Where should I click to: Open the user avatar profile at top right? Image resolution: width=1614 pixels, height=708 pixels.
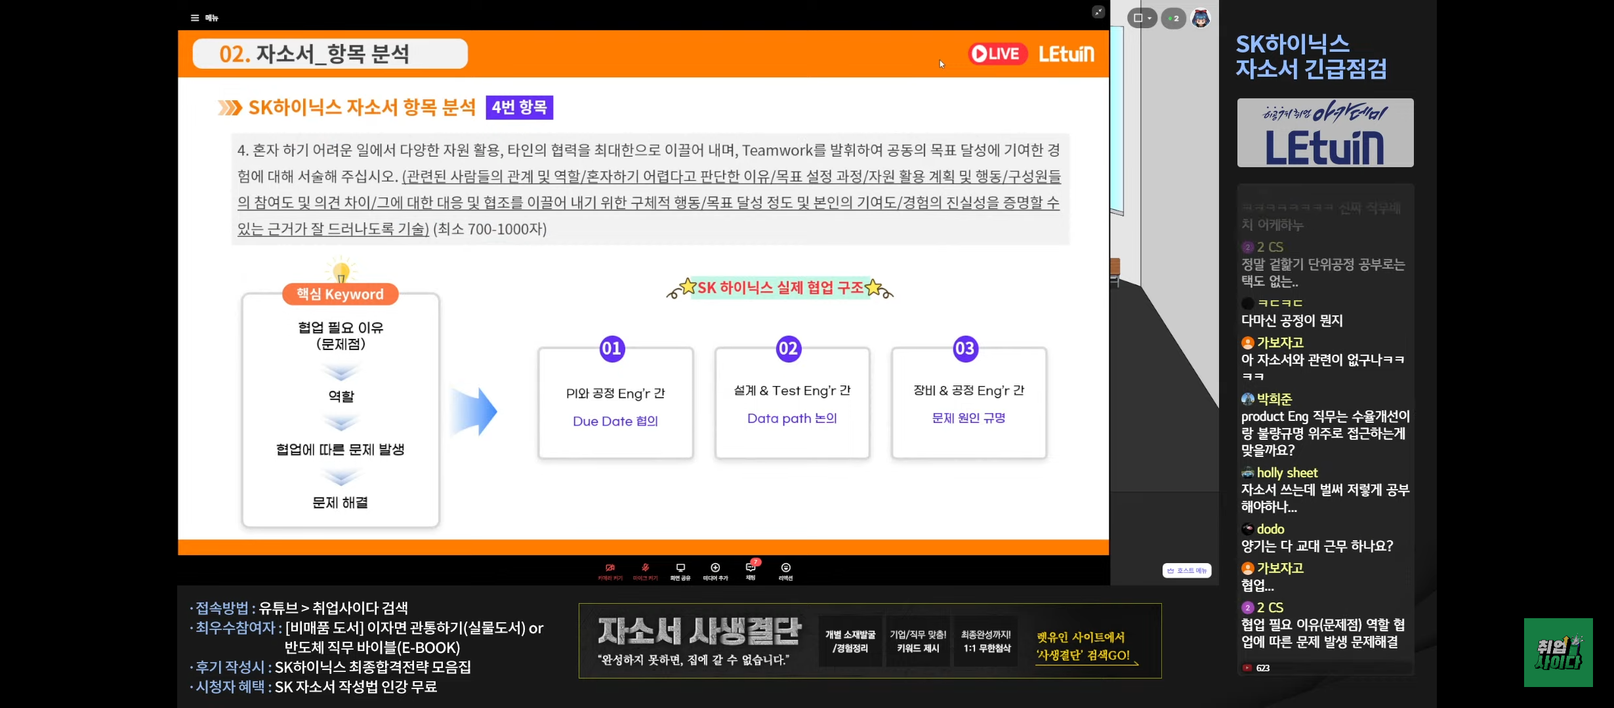click(1201, 18)
